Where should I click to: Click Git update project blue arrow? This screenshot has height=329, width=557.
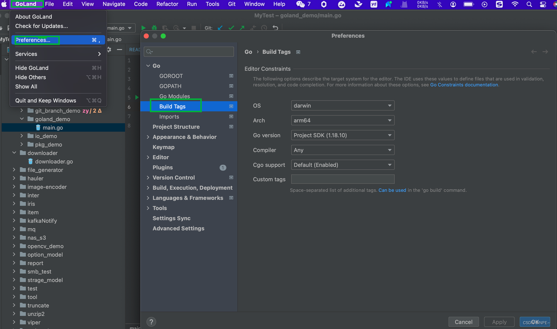[220, 28]
